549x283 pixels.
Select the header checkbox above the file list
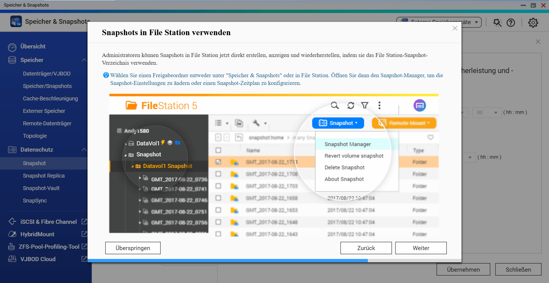(218, 150)
